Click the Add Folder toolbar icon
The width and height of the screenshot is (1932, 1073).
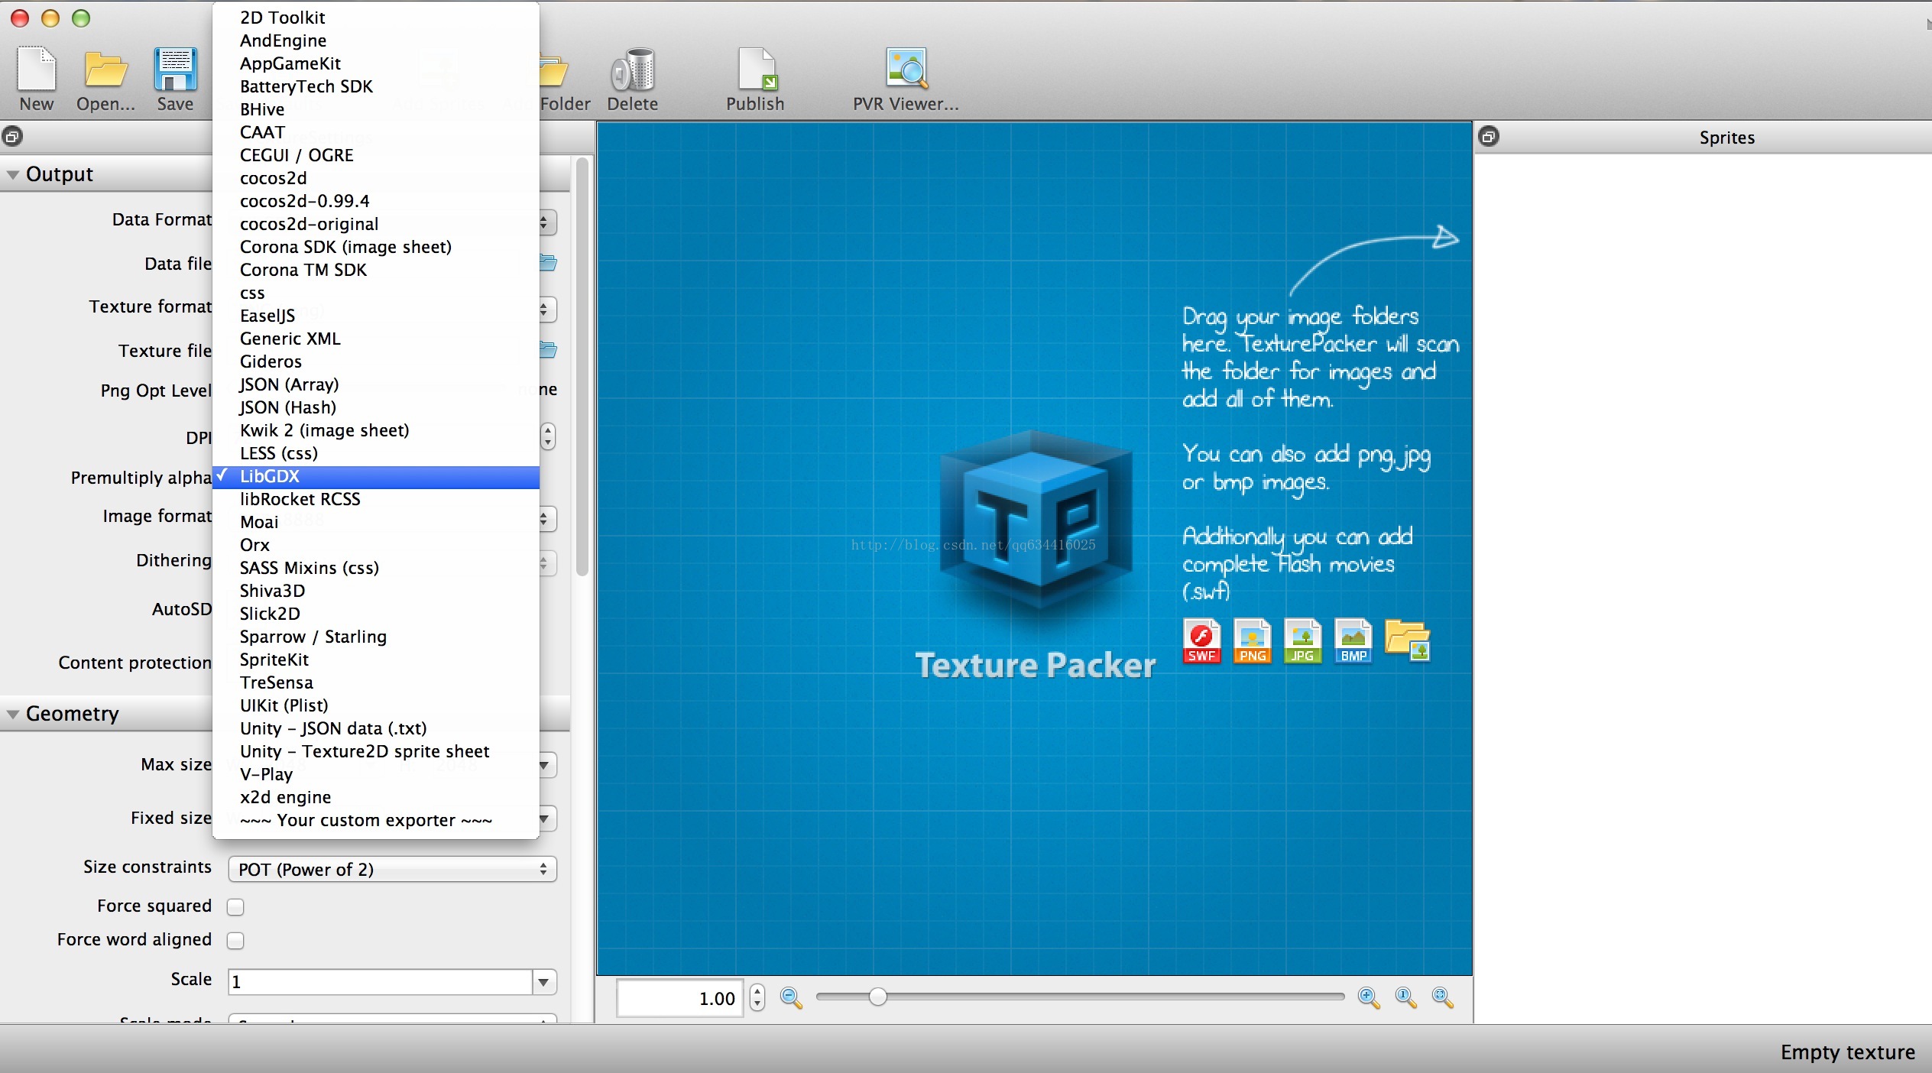554,70
